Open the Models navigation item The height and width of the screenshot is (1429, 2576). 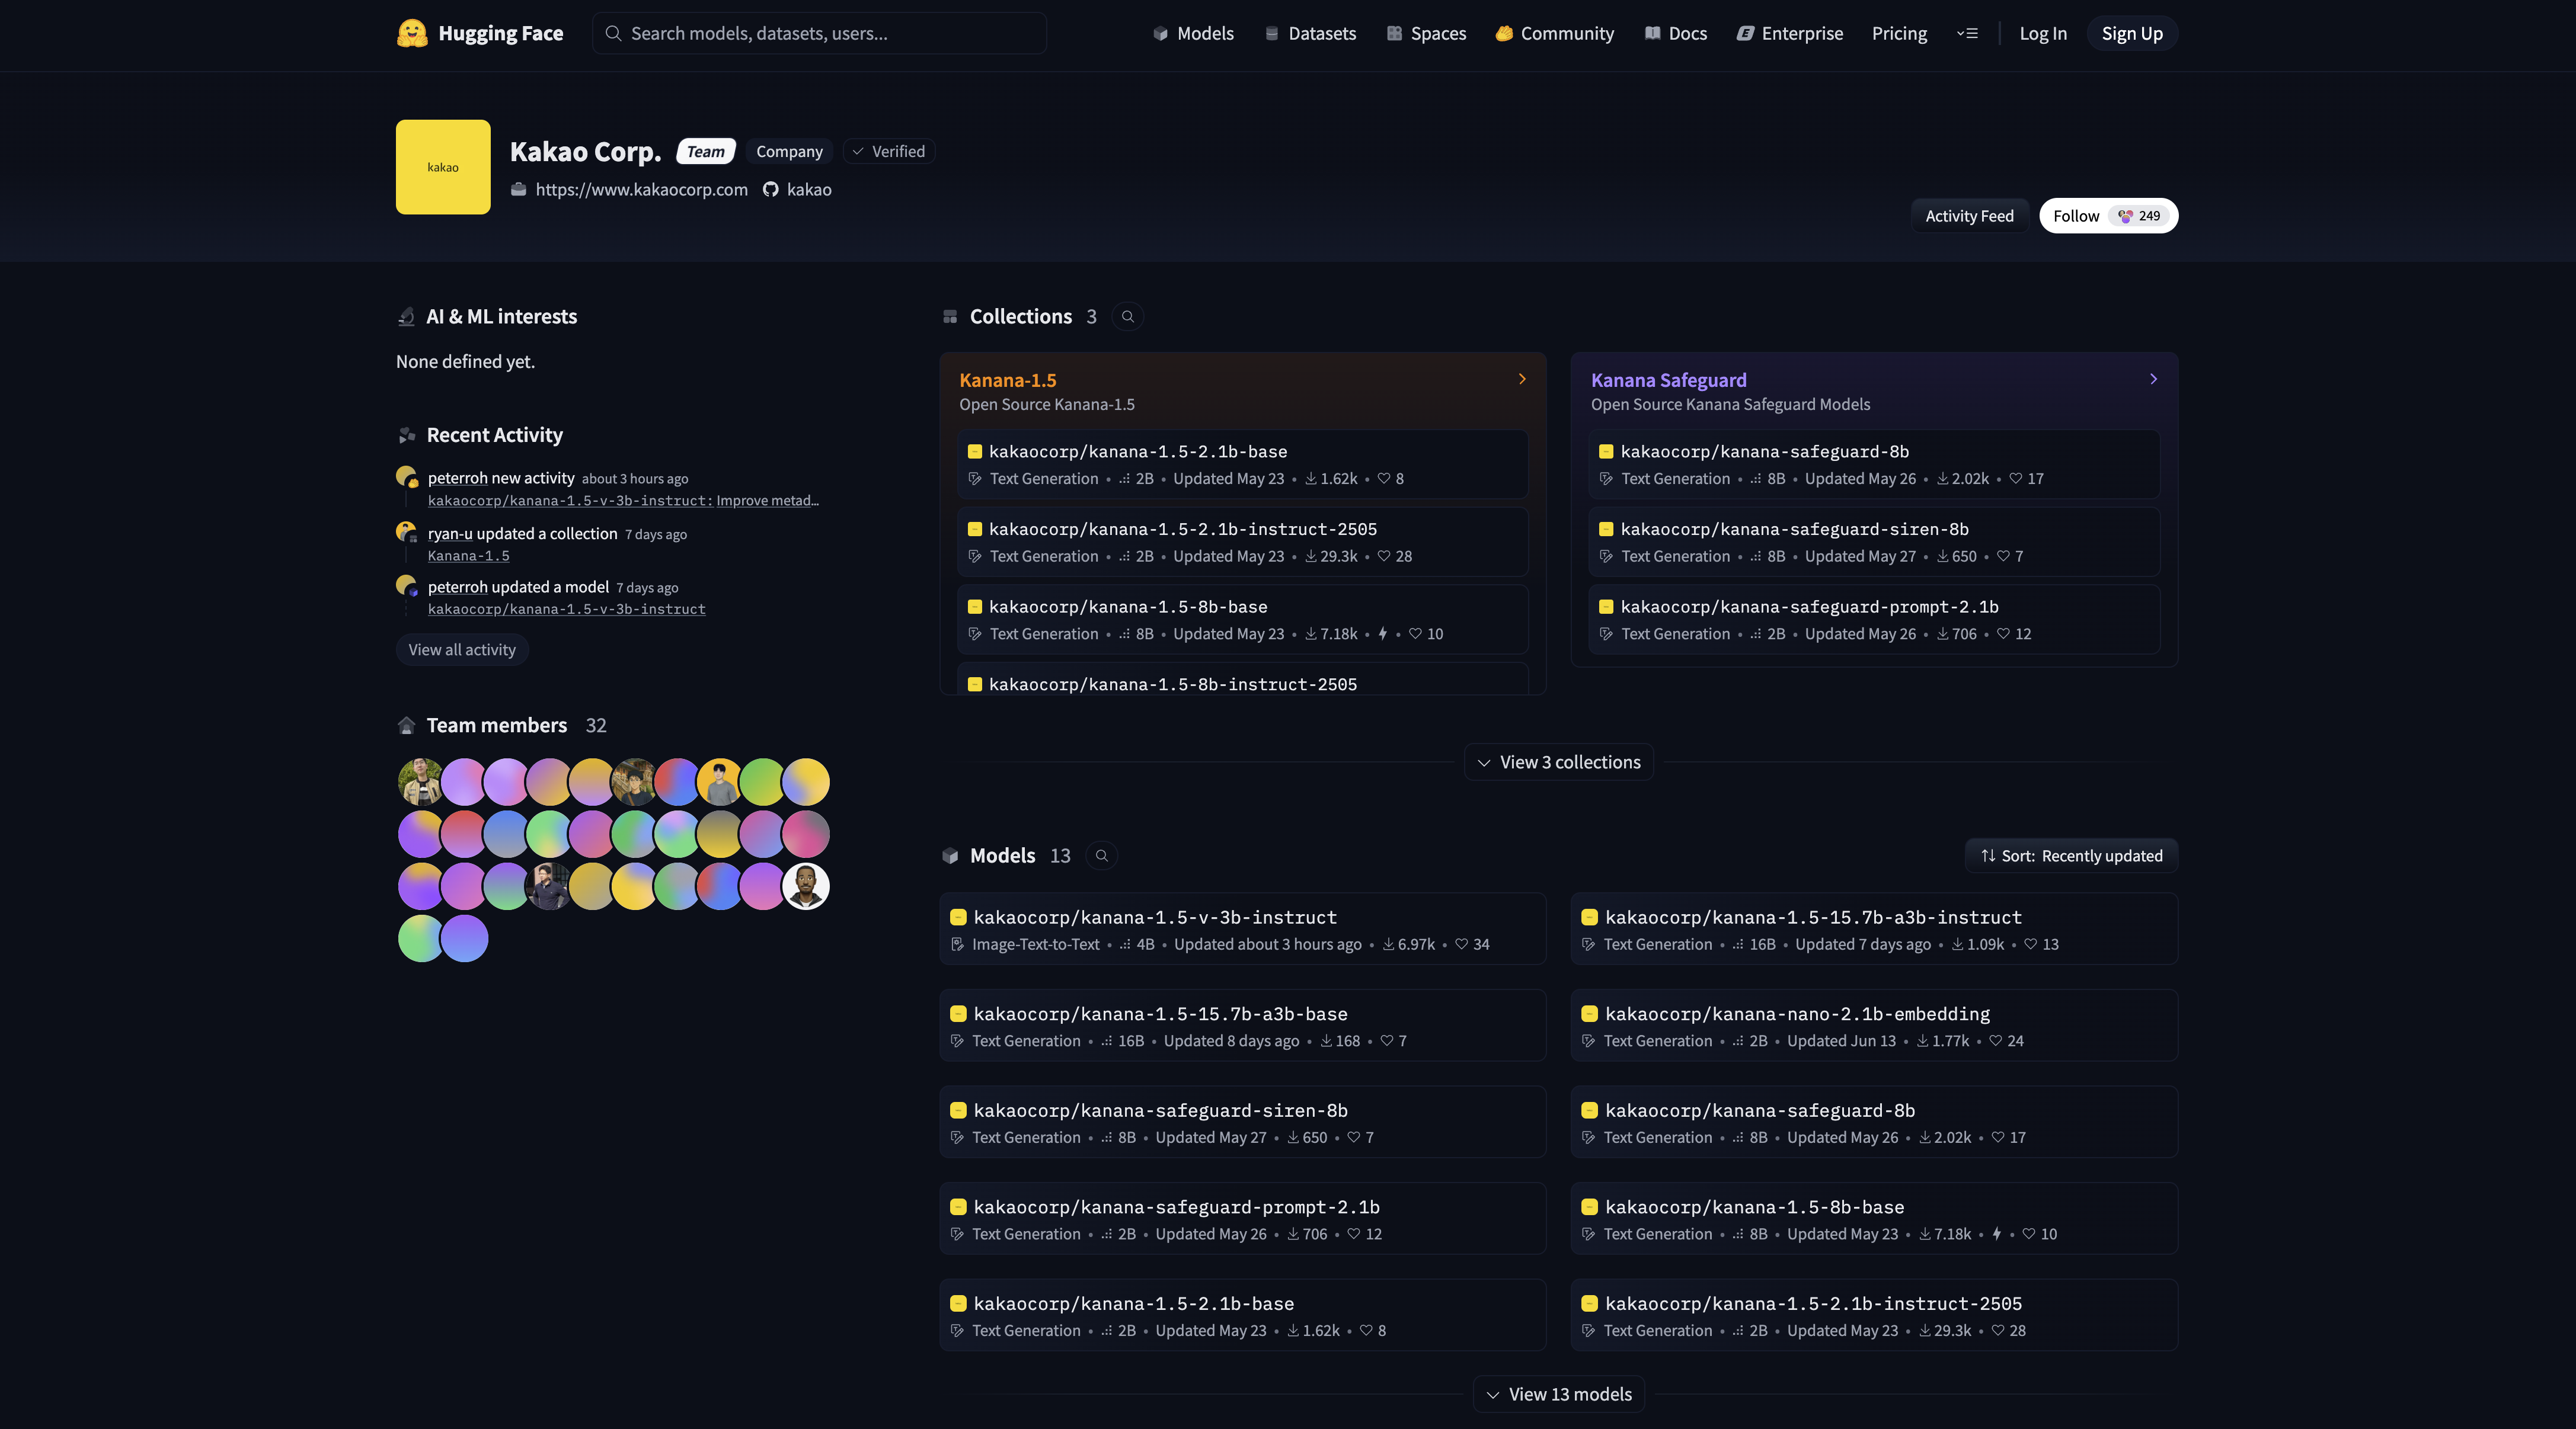[1193, 33]
